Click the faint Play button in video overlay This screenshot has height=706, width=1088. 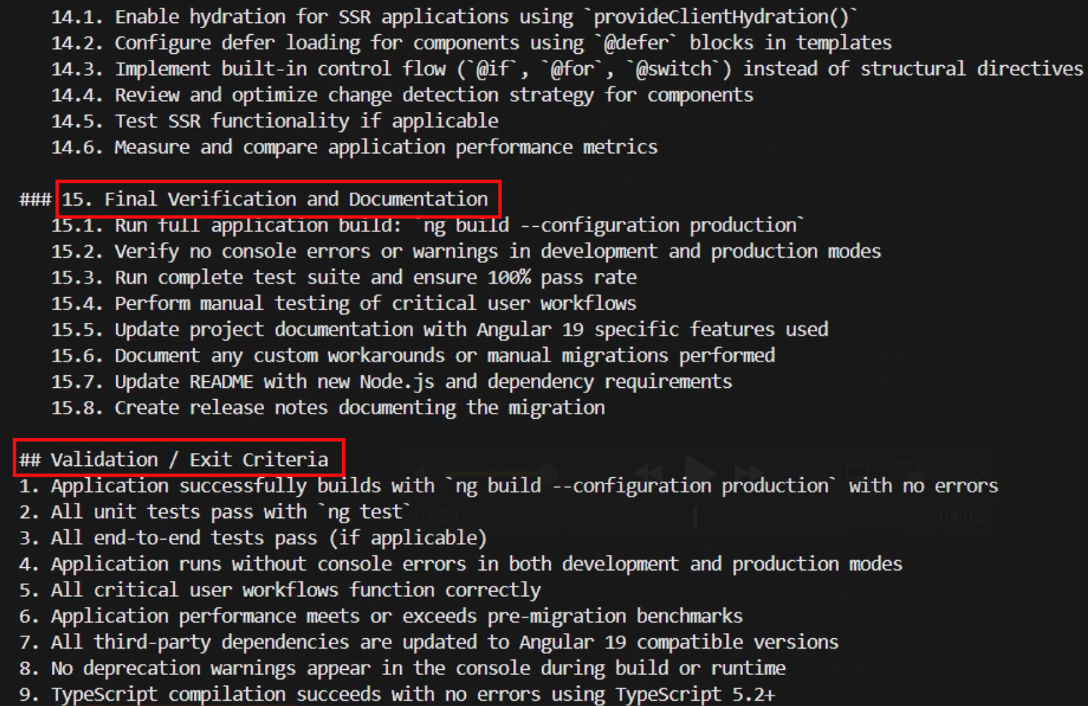pyautogui.click(x=699, y=471)
